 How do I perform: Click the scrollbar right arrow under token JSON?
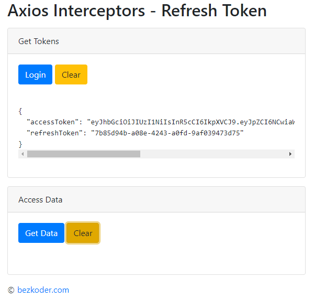(290, 154)
